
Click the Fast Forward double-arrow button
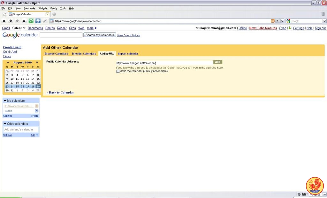tap(24, 21)
